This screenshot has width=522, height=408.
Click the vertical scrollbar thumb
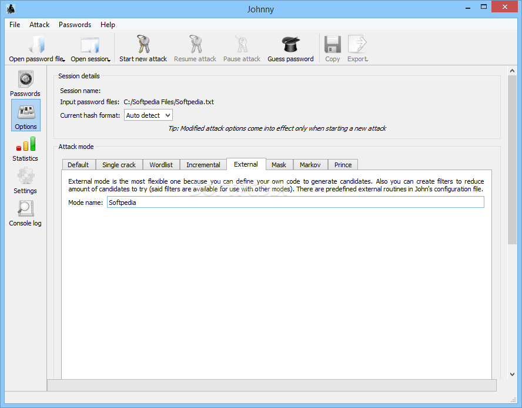pyautogui.click(x=512, y=160)
